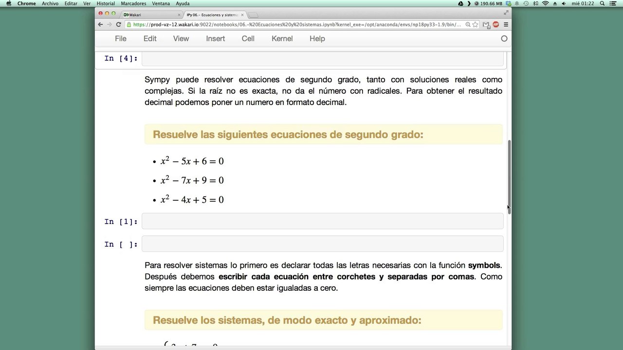The height and width of the screenshot is (350, 623).
Task: Click the eject menu bar icon
Action: point(555,3)
